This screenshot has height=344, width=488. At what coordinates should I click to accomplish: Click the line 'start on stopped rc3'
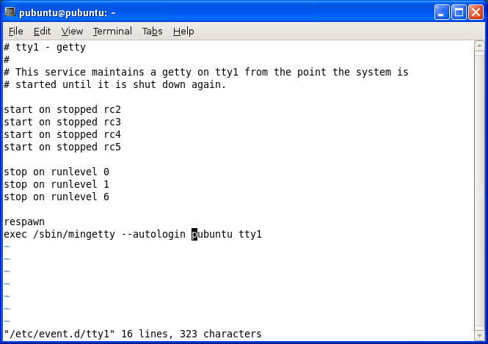click(x=62, y=122)
